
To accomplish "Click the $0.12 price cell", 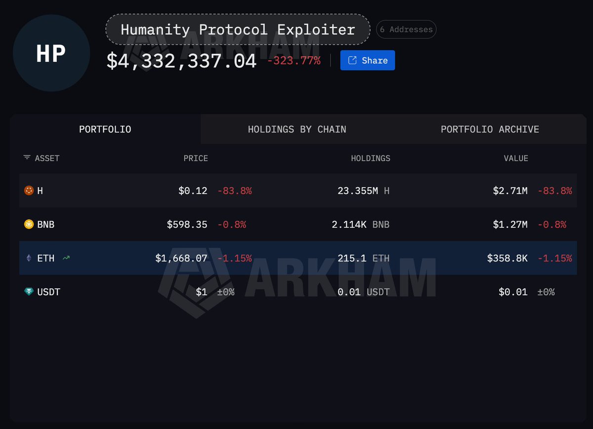I will [193, 191].
